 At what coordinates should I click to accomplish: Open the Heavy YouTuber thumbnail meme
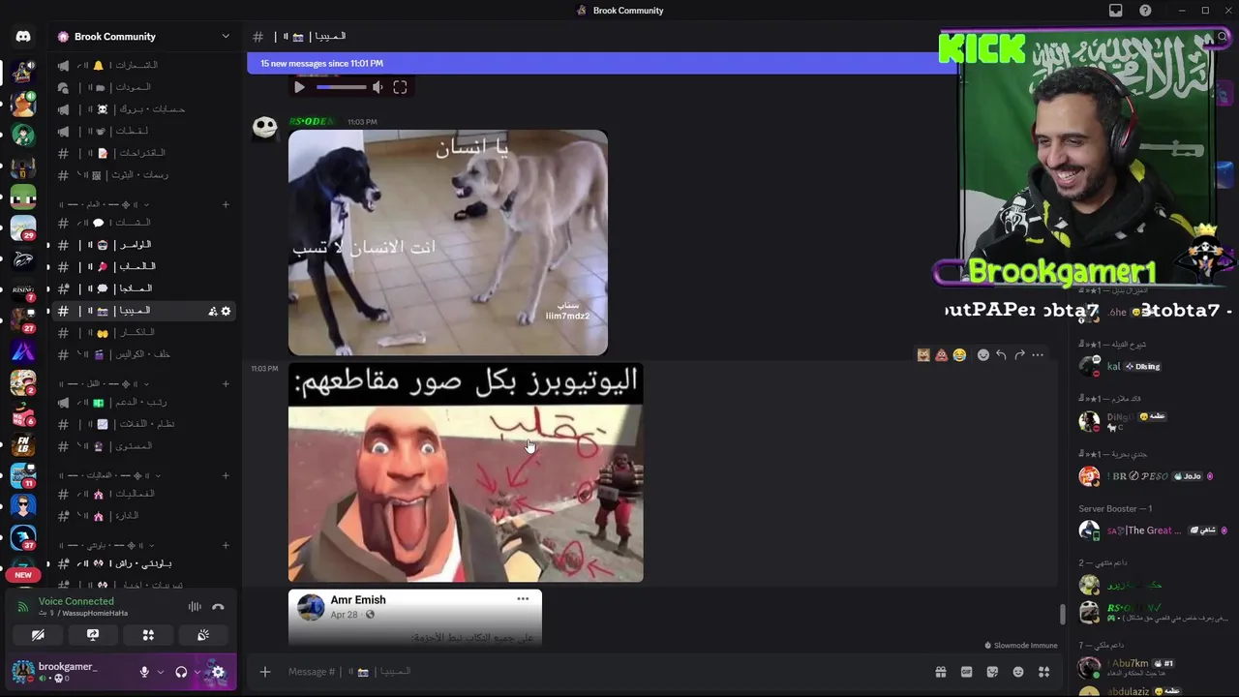pyautogui.click(x=466, y=472)
